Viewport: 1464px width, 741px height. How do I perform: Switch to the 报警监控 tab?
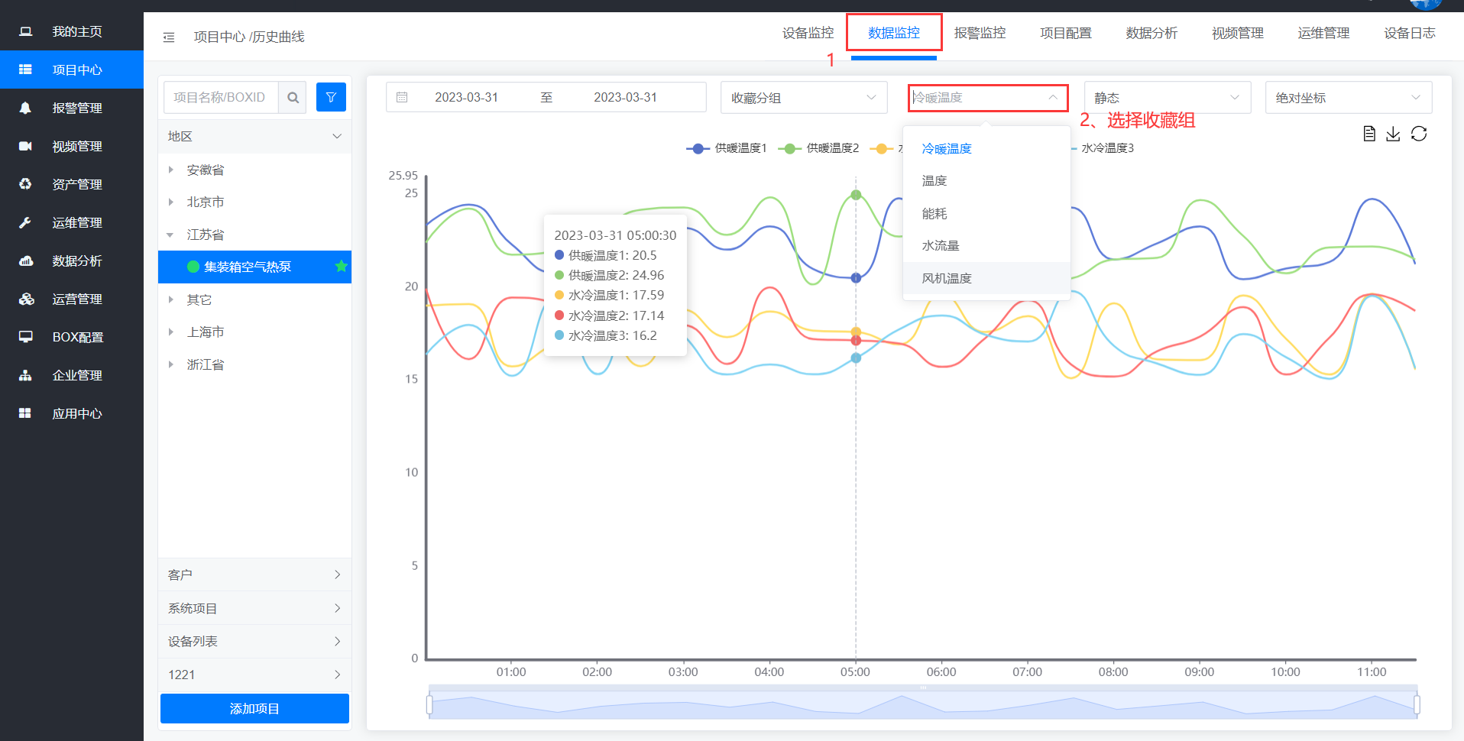pos(980,34)
